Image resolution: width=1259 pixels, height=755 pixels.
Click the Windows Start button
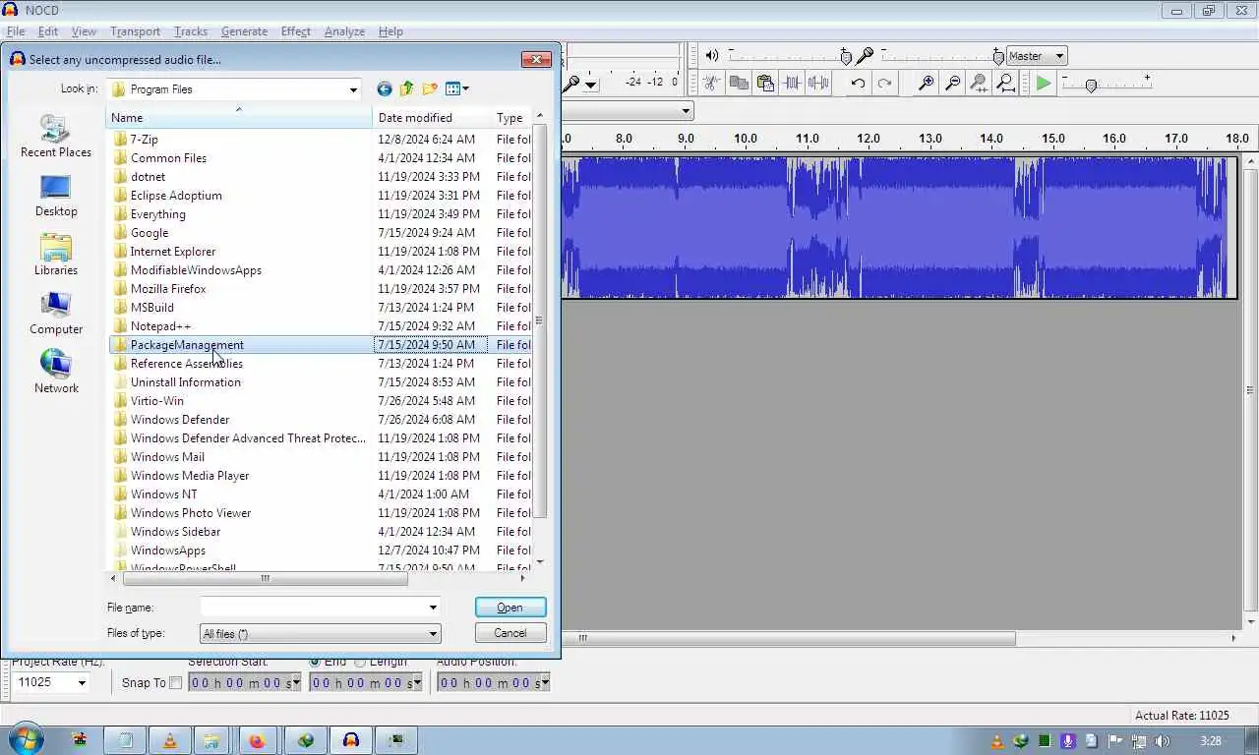[x=26, y=739]
